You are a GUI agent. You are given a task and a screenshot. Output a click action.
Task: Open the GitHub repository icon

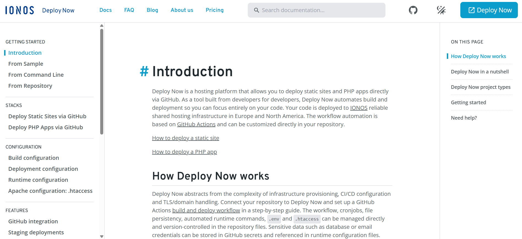tap(413, 10)
